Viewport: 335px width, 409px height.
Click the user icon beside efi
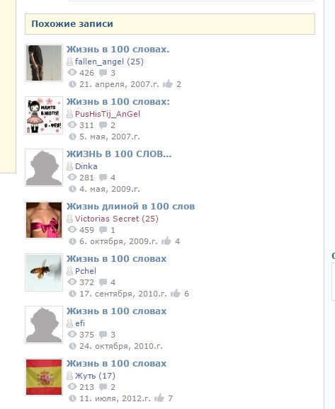pos(69,323)
